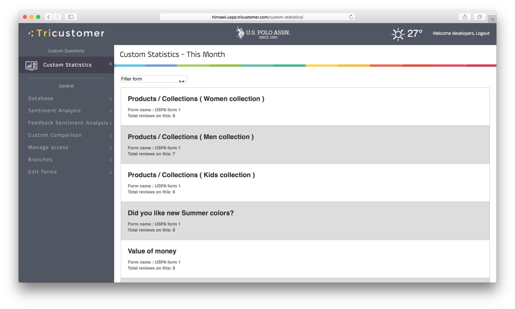Click the Custom Statistics chart icon
This screenshot has height=309, width=515.
coord(31,66)
